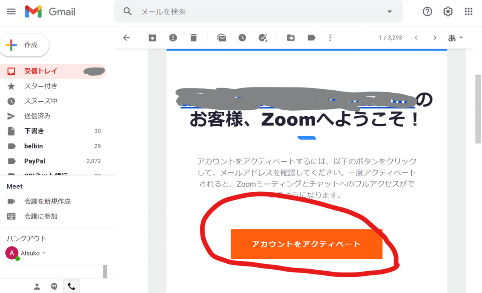
Task: Archive the open email
Action: (x=153, y=37)
